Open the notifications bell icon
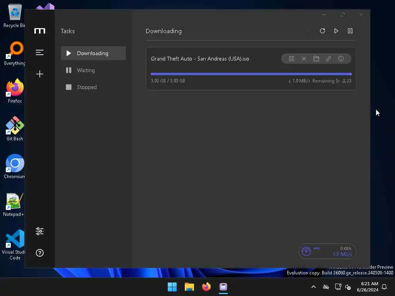The width and height of the screenshot is (395, 296). coord(384,287)
